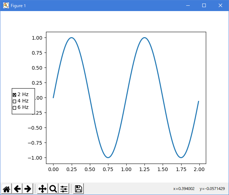
Task: Click the 2.00 x-axis tick label
Action: [199, 169]
